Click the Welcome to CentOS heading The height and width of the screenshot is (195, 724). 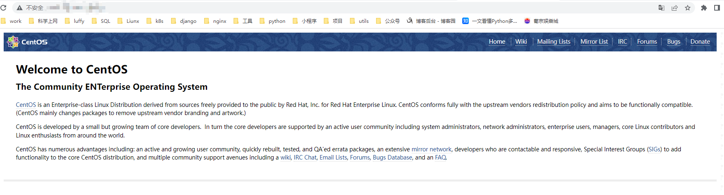pos(72,69)
